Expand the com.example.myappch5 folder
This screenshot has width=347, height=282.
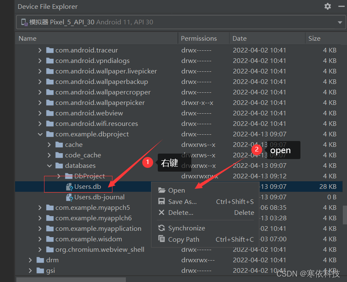click(x=40, y=208)
